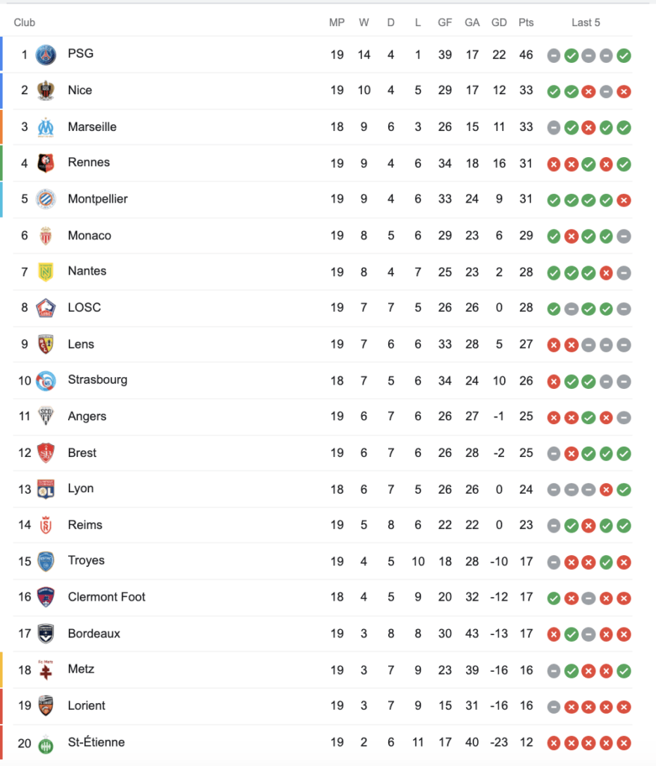Click PSG's most recent win indicator
Image resolution: width=656 pixels, height=766 pixels.
pyautogui.click(x=624, y=55)
